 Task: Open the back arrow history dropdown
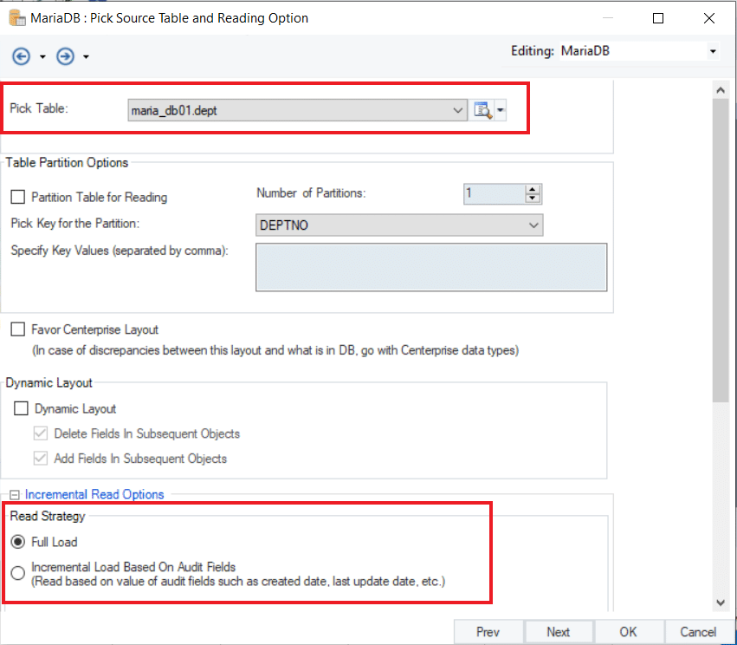tap(42, 57)
